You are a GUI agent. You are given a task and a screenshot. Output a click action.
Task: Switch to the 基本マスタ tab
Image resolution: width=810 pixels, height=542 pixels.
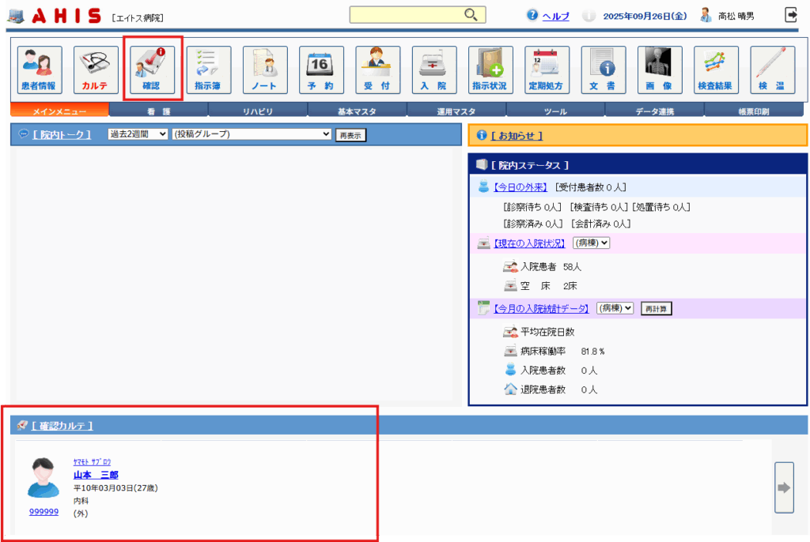pyautogui.click(x=357, y=111)
